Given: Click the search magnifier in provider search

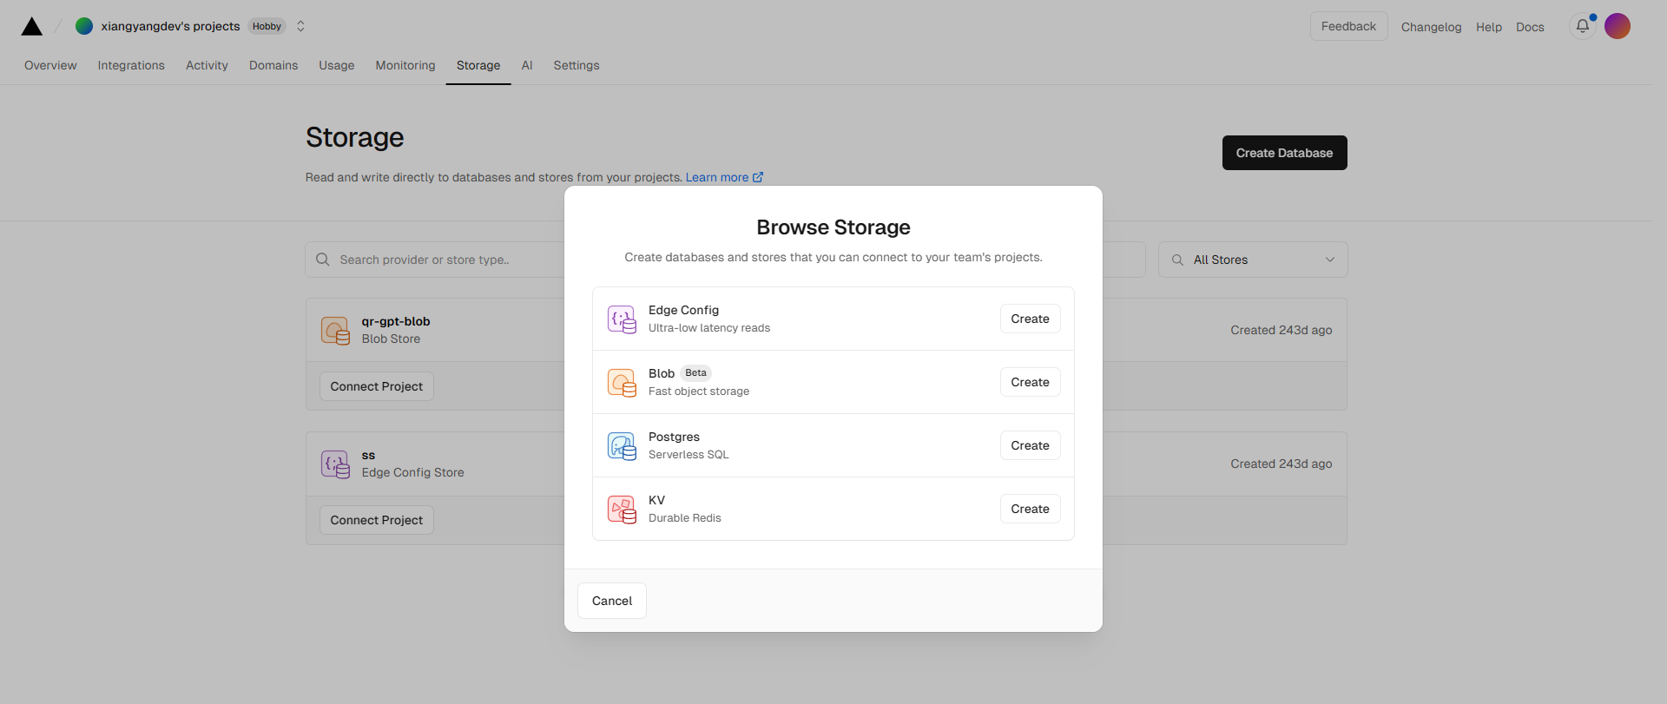Looking at the screenshot, I should coord(323,260).
